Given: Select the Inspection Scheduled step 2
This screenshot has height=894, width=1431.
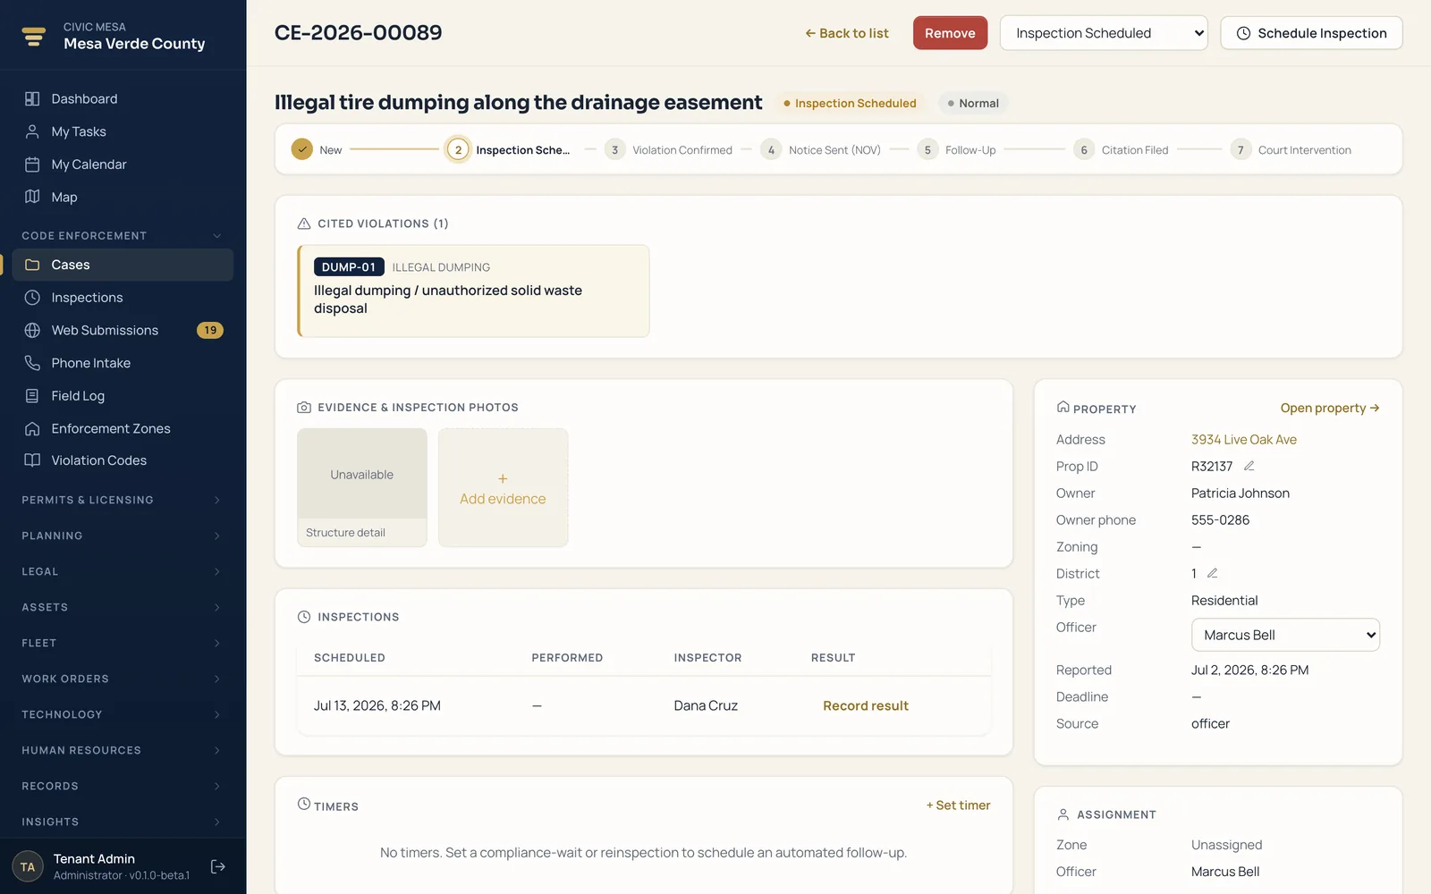Looking at the screenshot, I should 508,149.
